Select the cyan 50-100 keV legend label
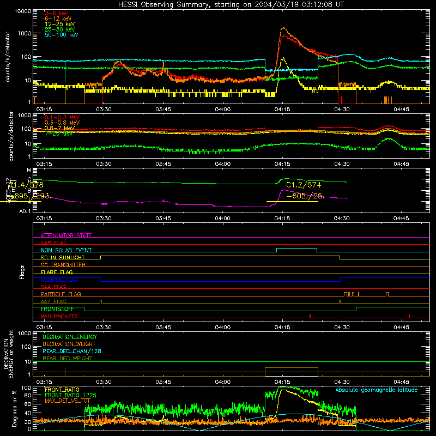 click(62, 35)
